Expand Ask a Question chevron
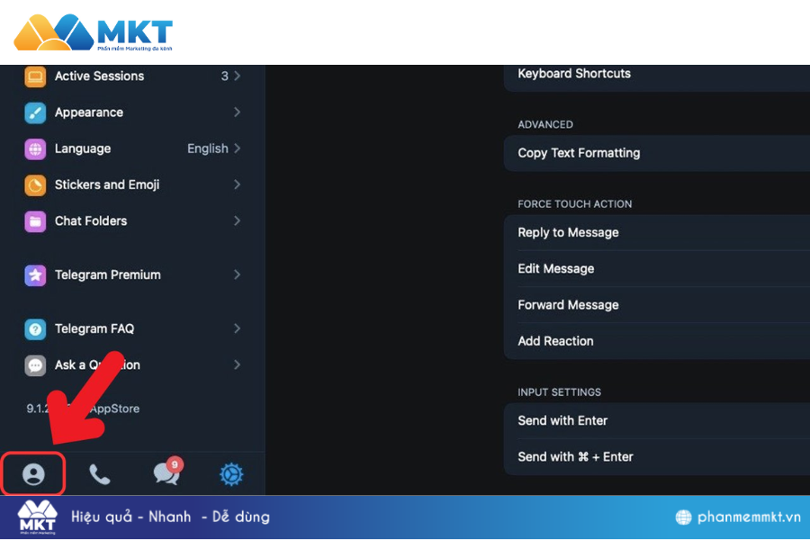The width and height of the screenshot is (810, 540). click(237, 364)
